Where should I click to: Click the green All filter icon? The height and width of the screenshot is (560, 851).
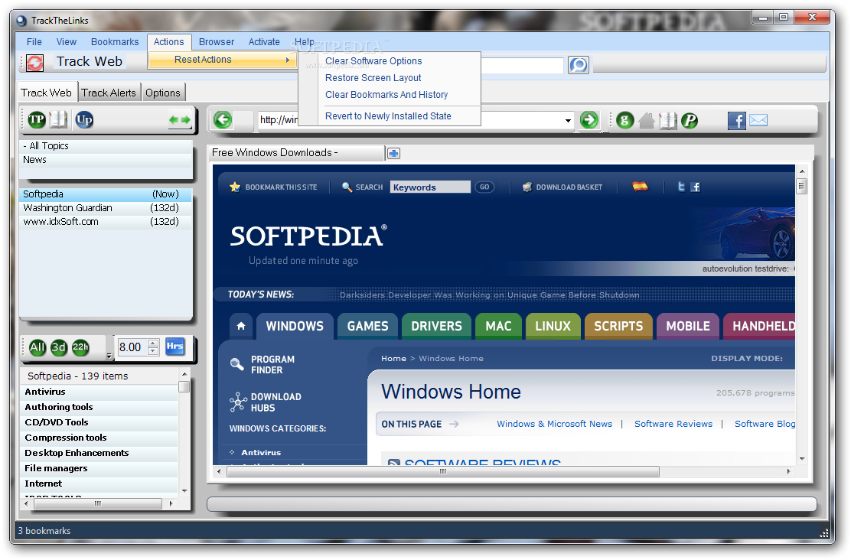tap(37, 347)
